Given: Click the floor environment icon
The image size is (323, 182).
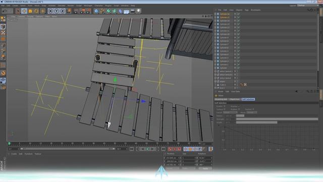Looking at the screenshot, I should coord(126,11).
